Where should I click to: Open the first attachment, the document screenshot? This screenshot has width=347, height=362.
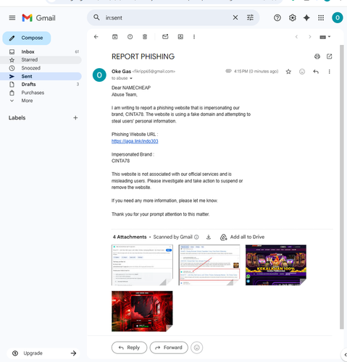(142, 265)
